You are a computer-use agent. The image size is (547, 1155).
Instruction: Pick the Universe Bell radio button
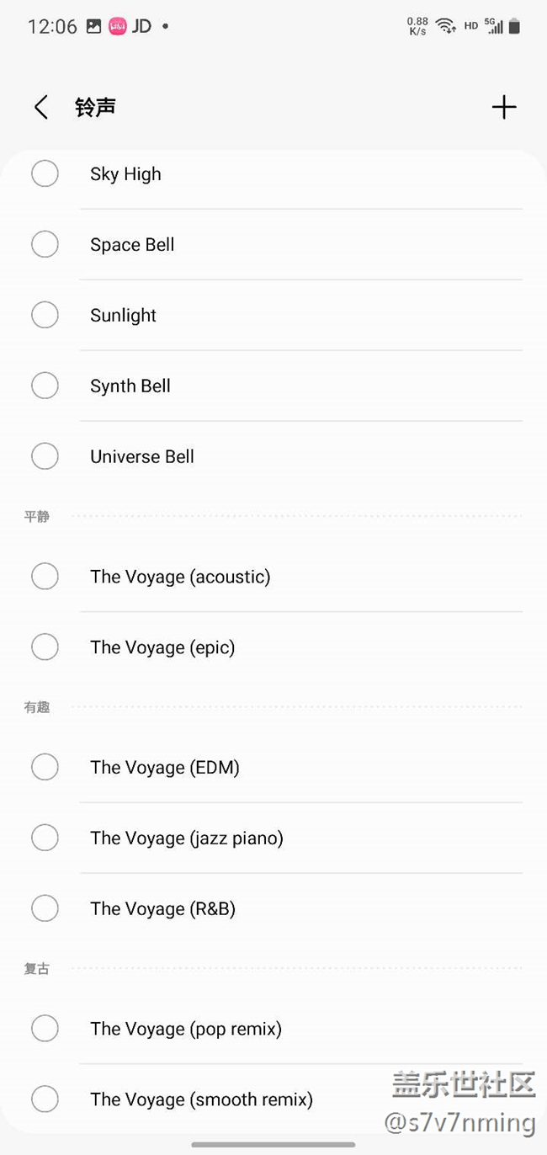[45, 457]
